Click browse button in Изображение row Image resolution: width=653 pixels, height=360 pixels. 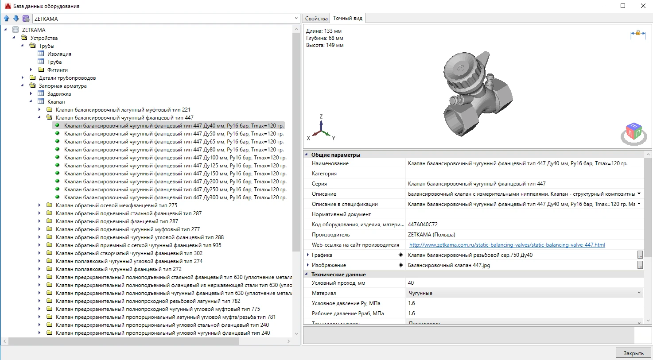tap(640, 265)
